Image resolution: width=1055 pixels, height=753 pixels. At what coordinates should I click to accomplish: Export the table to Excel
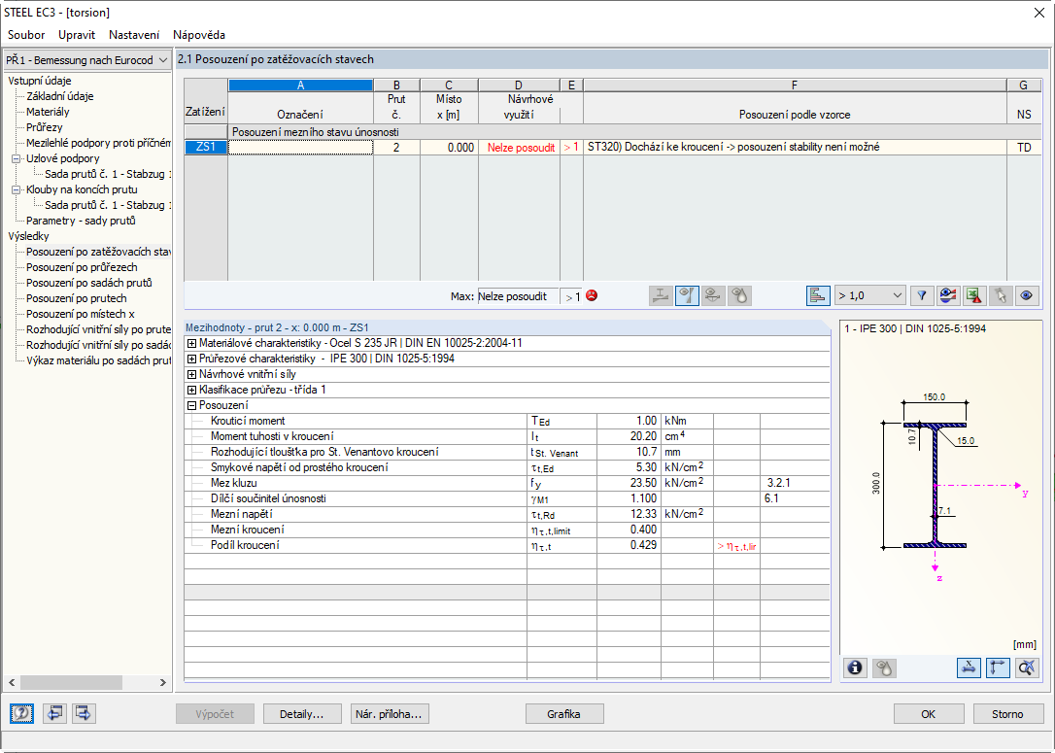tap(974, 295)
